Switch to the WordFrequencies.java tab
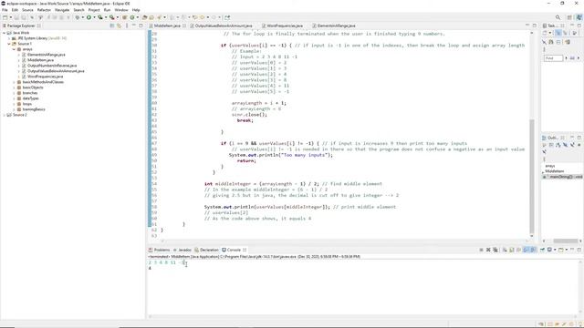 pyautogui.click(x=285, y=26)
